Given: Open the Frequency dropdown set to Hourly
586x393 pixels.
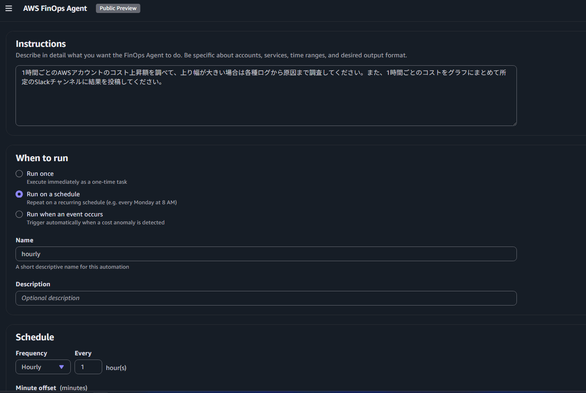Looking at the screenshot, I should tap(43, 367).
